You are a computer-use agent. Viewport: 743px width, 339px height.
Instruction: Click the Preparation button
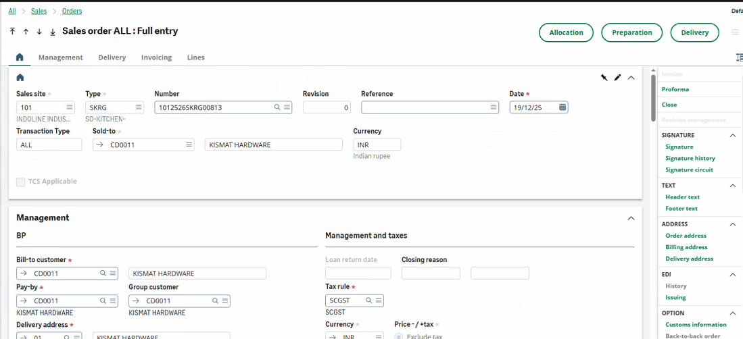point(631,32)
